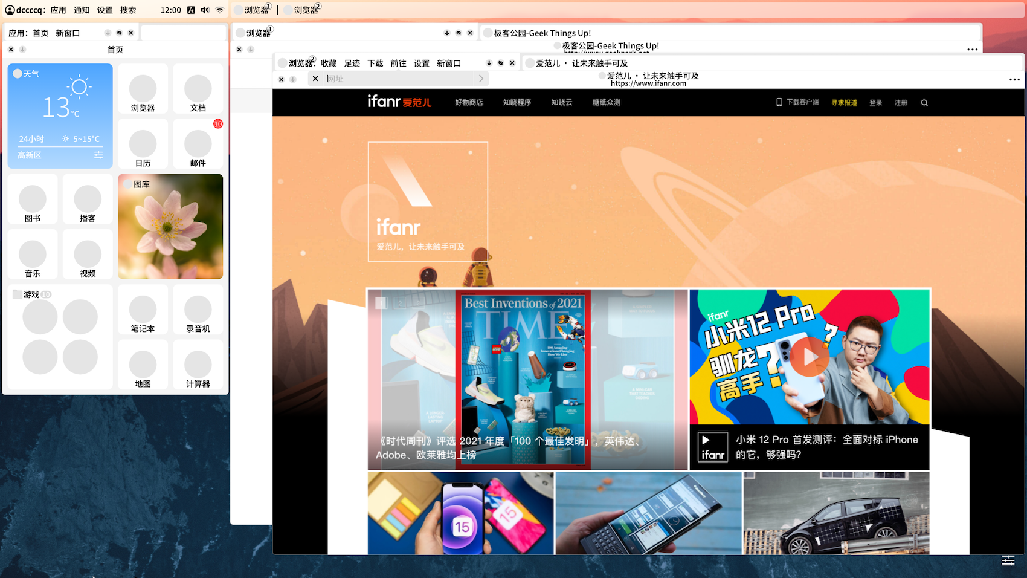Open 知晓程序 nav link
Image resolution: width=1027 pixels, height=578 pixels.
517,103
